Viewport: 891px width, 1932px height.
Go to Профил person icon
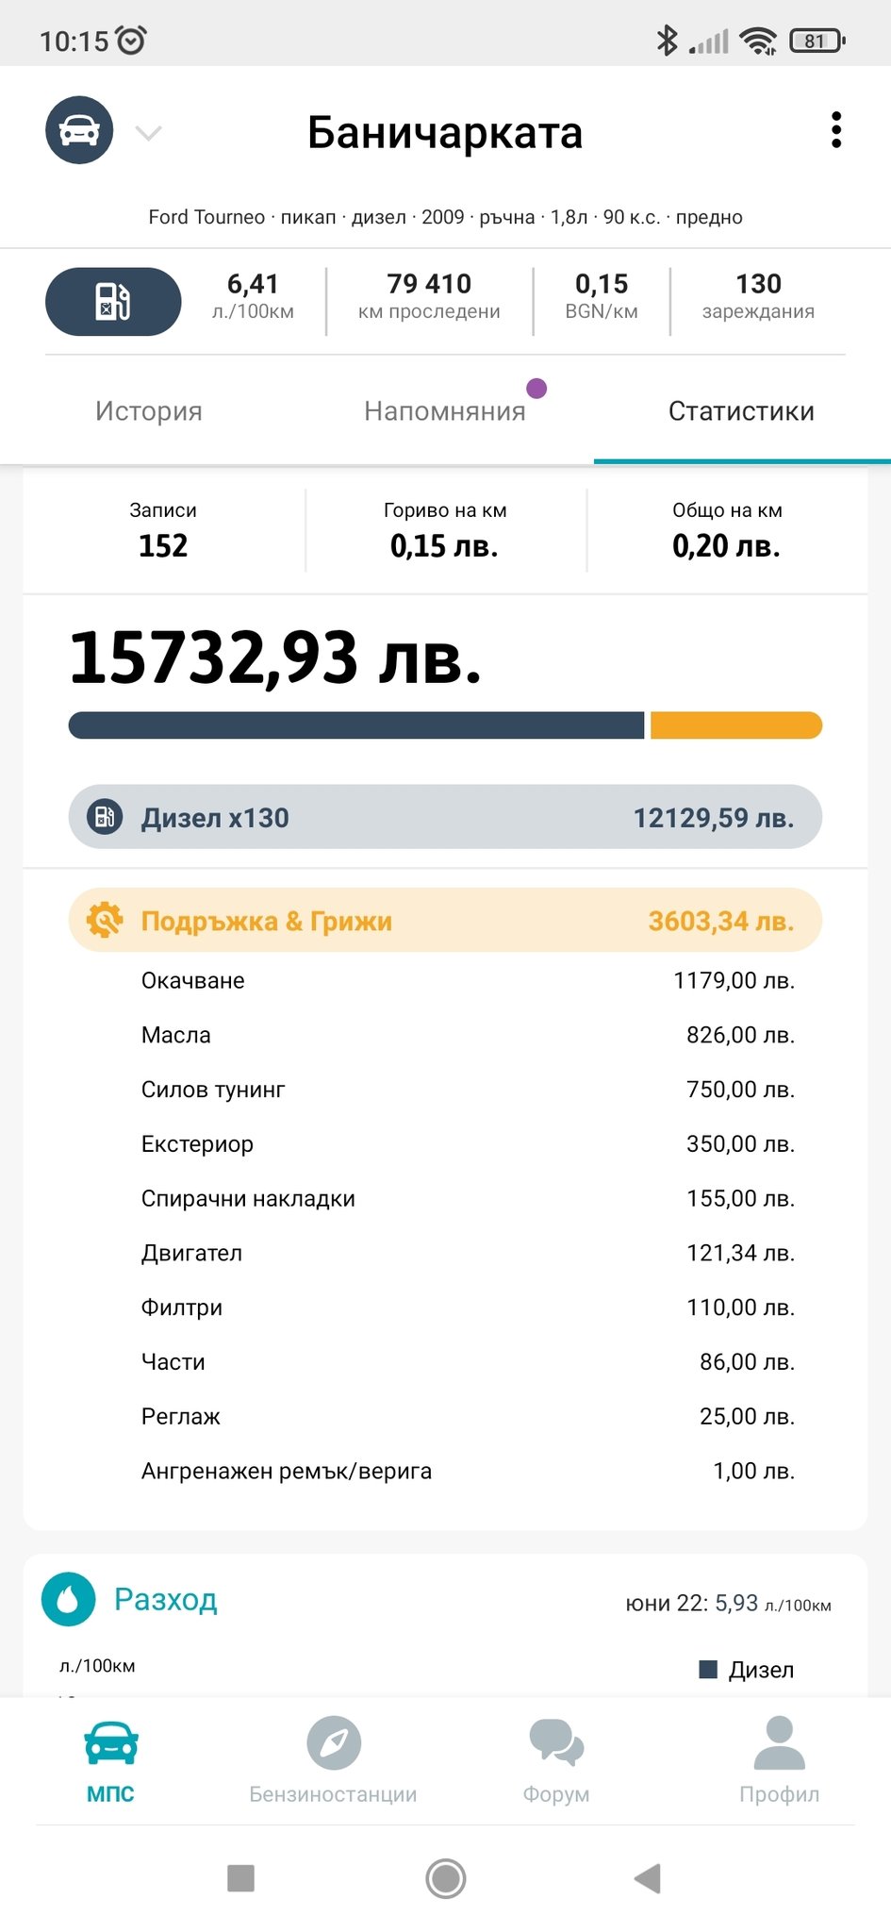click(x=779, y=1742)
